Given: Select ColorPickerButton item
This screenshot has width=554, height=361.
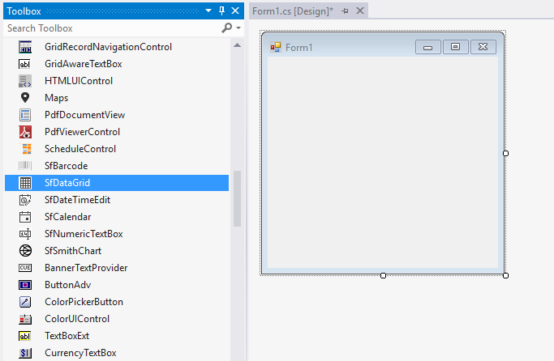Looking at the screenshot, I should (117, 302).
